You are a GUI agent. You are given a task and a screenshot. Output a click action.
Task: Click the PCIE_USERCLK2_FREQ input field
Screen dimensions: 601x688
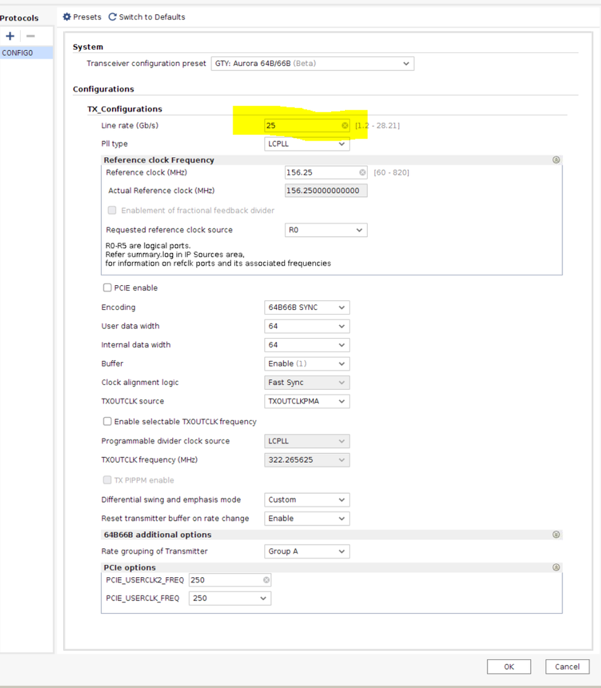click(x=226, y=580)
